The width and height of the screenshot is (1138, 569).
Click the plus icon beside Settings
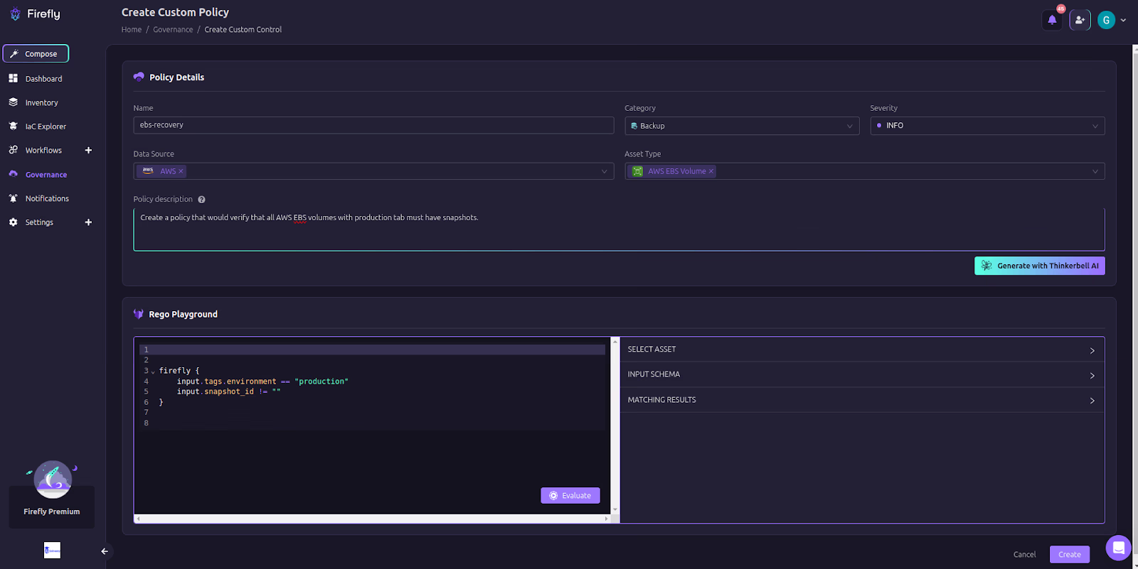(88, 222)
